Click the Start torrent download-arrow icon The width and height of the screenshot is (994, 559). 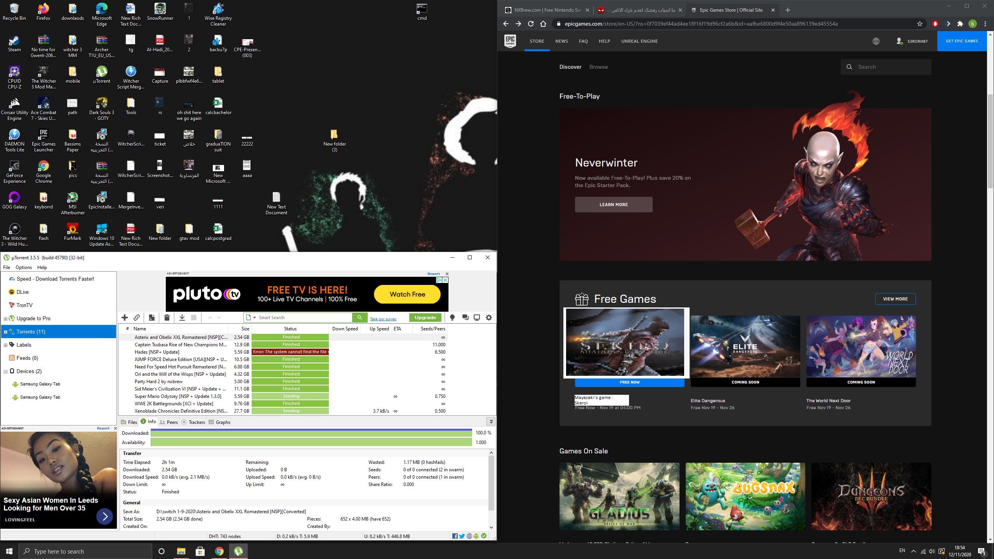pyautogui.click(x=182, y=318)
